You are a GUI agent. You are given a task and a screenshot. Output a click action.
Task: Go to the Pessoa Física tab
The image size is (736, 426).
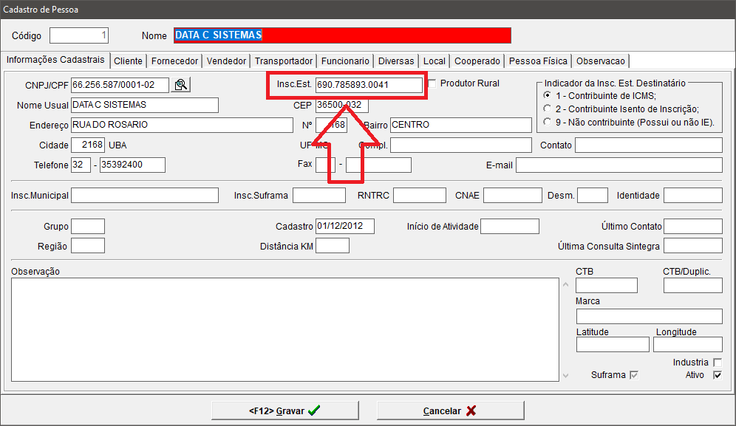(x=538, y=61)
